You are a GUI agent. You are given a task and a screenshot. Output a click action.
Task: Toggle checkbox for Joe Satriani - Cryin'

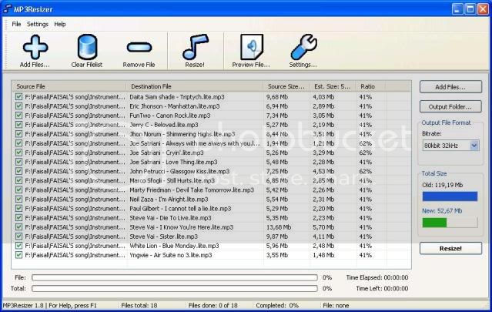click(x=18, y=153)
